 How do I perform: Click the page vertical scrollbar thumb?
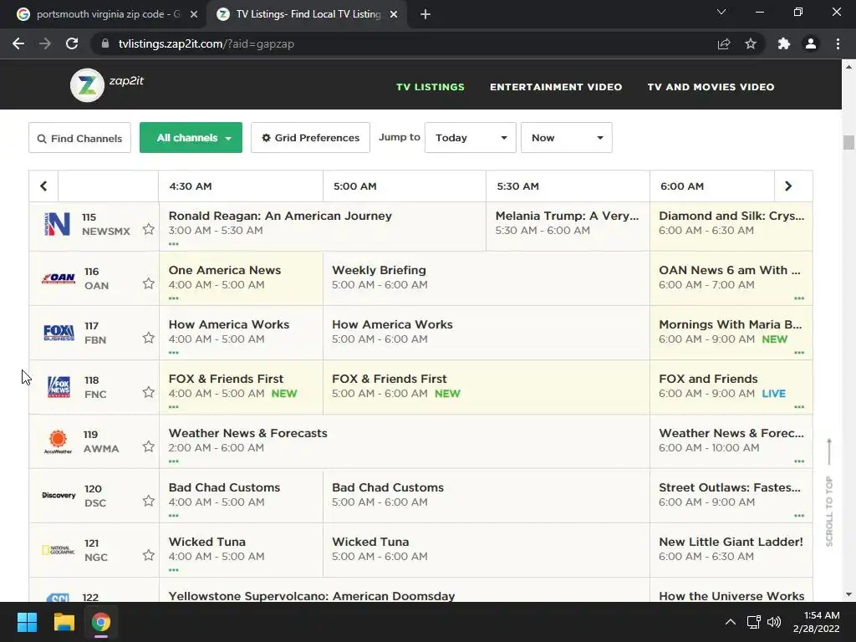point(848,142)
